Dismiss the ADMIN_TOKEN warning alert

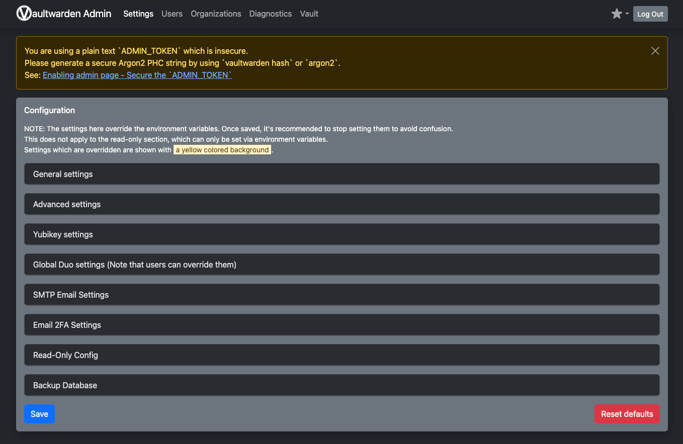(655, 51)
